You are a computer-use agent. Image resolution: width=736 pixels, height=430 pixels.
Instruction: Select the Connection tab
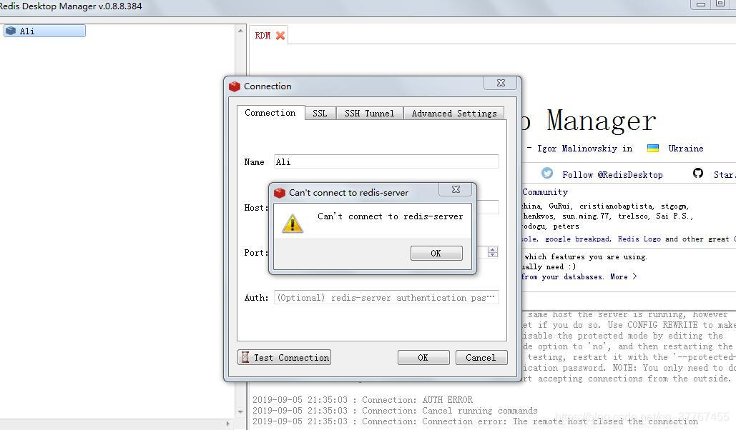270,113
